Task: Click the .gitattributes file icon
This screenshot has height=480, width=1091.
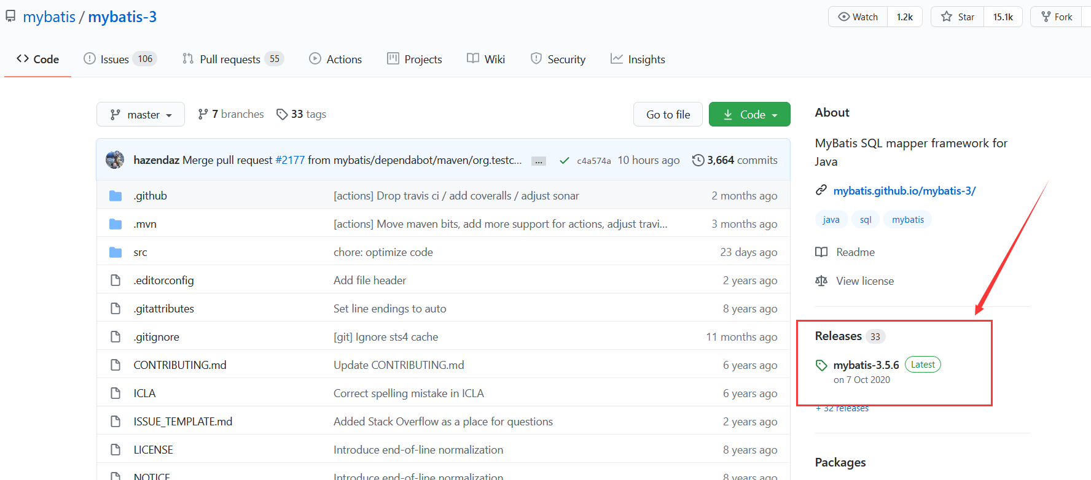Action: coord(115,309)
